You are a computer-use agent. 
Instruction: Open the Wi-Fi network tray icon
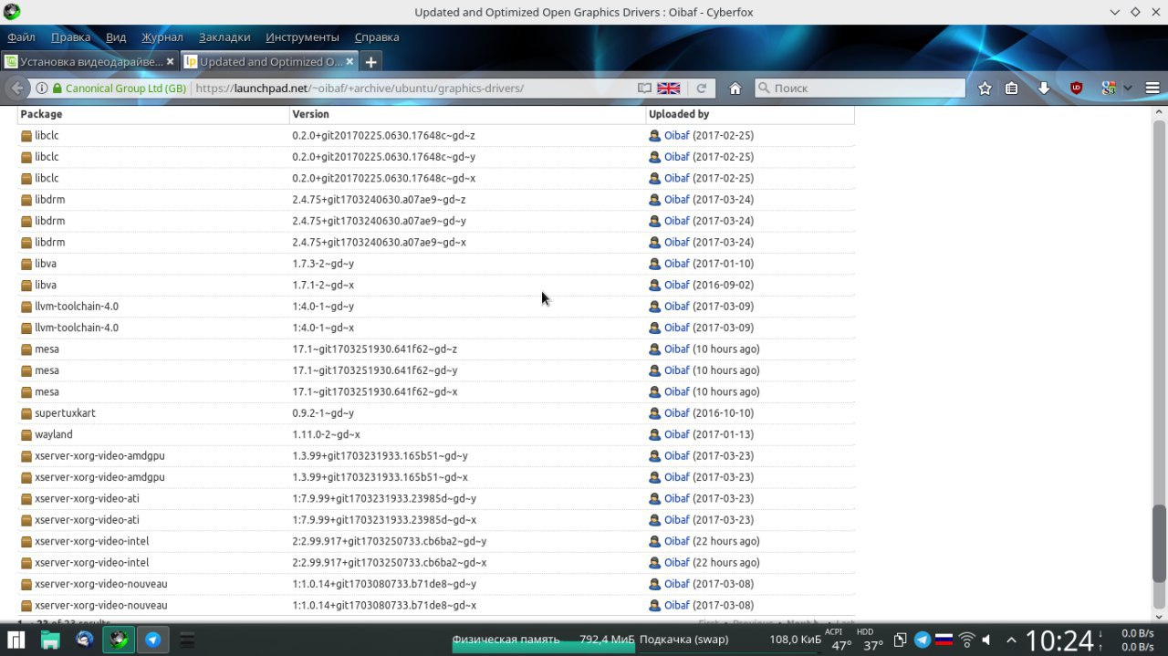click(967, 640)
